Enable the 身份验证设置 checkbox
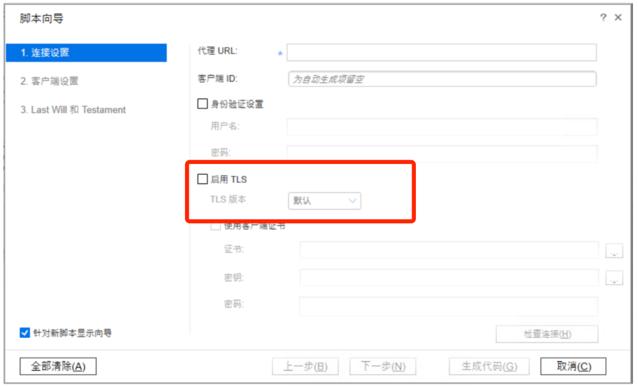Image resolution: width=638 pixels, height=386 pixels. (202, 103)
